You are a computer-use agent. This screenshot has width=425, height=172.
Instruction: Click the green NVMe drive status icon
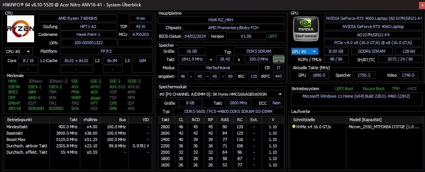(293, 126)
